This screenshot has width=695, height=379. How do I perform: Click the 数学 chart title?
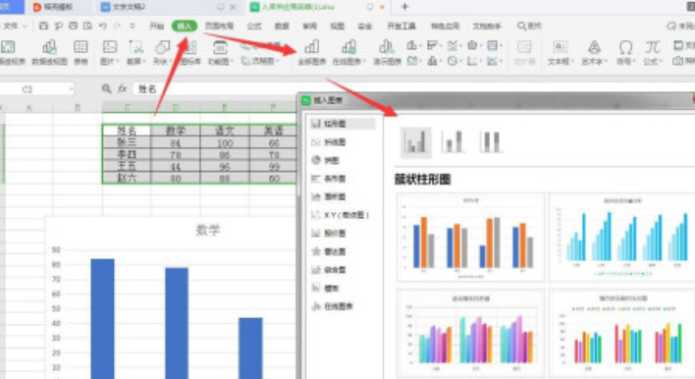tap(208, 230)
